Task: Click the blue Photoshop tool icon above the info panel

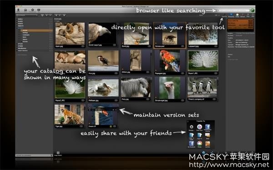Action: click(231, 15)
